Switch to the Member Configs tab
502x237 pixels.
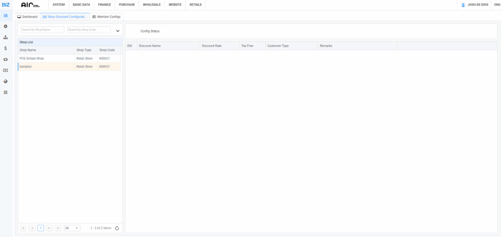tap(106, 17)
